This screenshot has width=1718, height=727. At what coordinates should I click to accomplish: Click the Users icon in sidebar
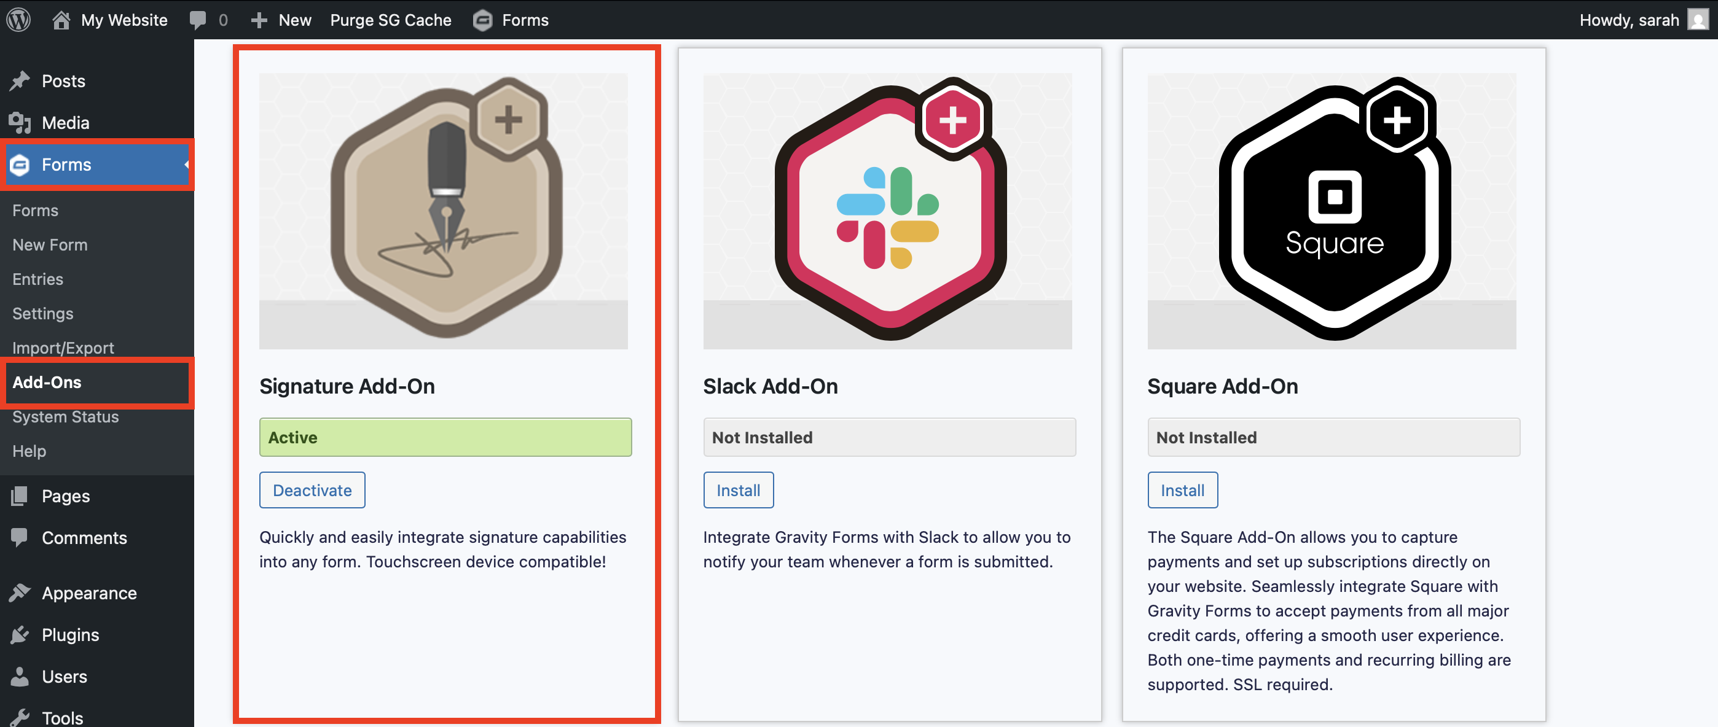[x=20, y=677]
